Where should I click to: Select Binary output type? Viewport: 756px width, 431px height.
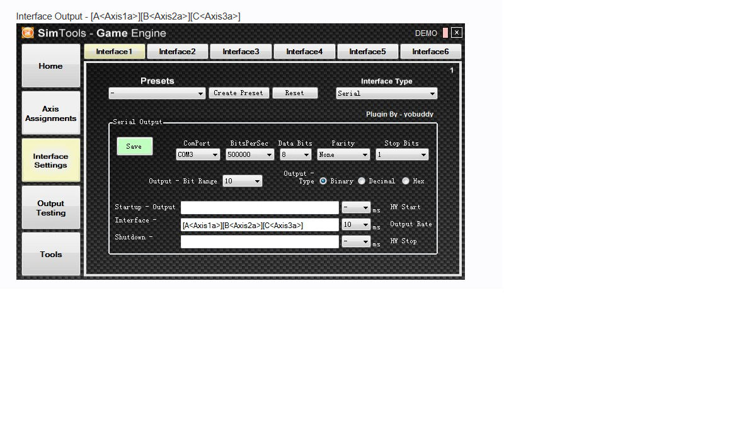pyautogui.click(x=323, y=181)
